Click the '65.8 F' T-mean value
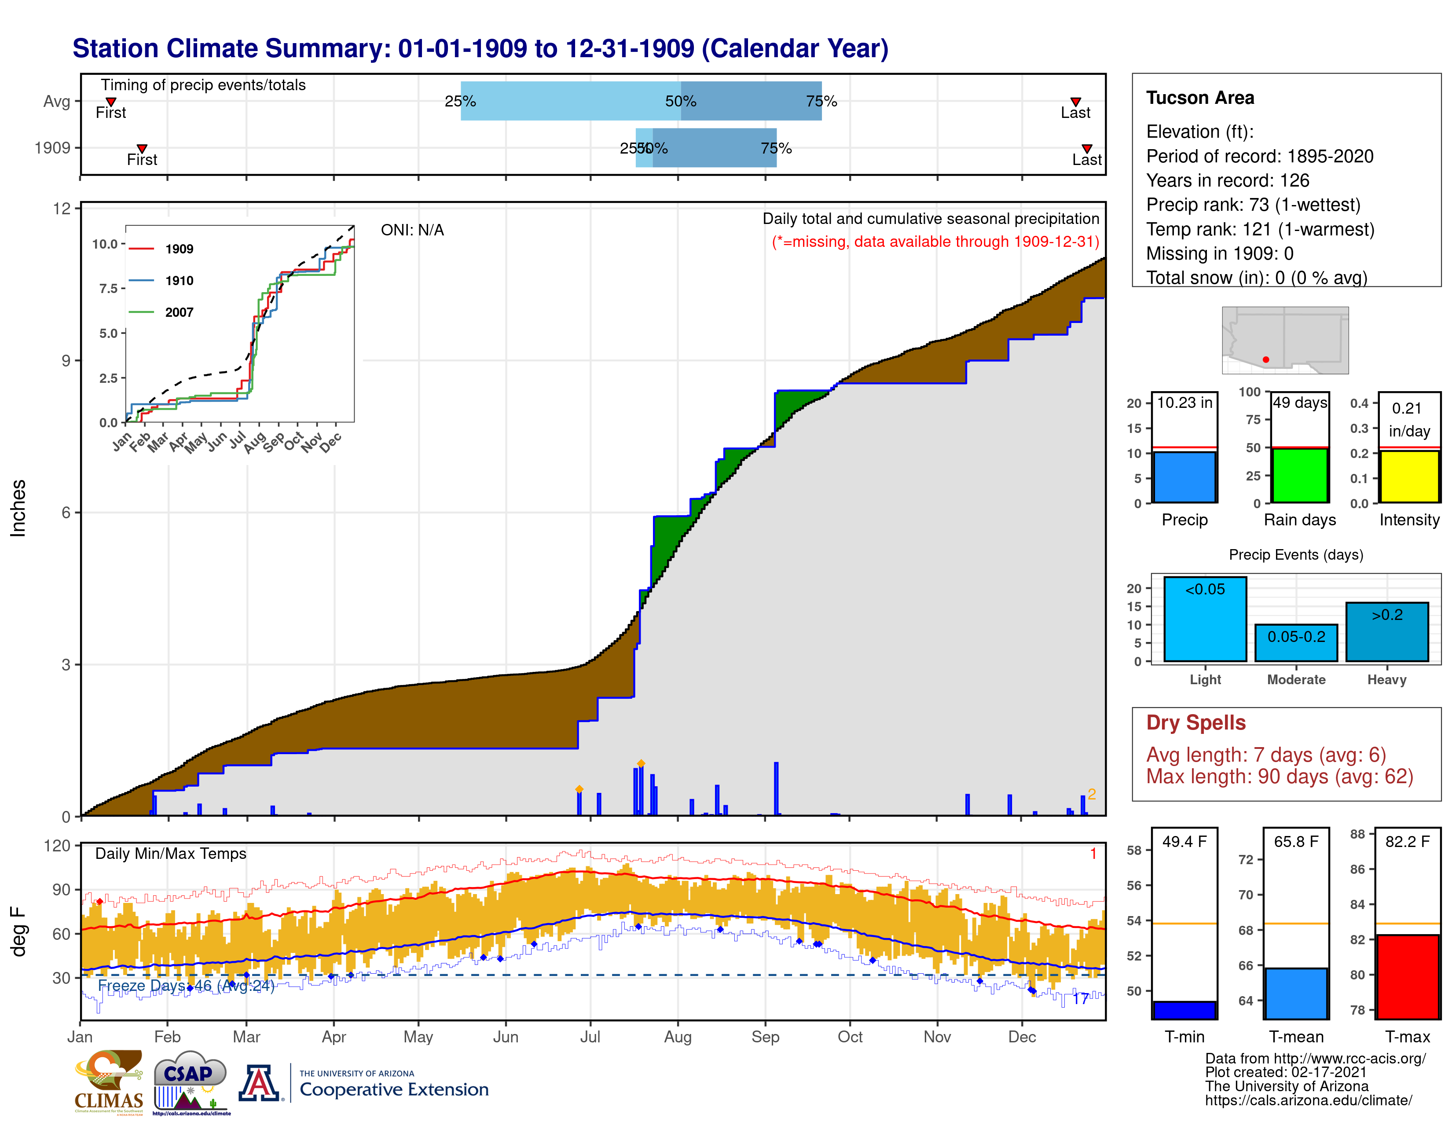 [1296, 841]
